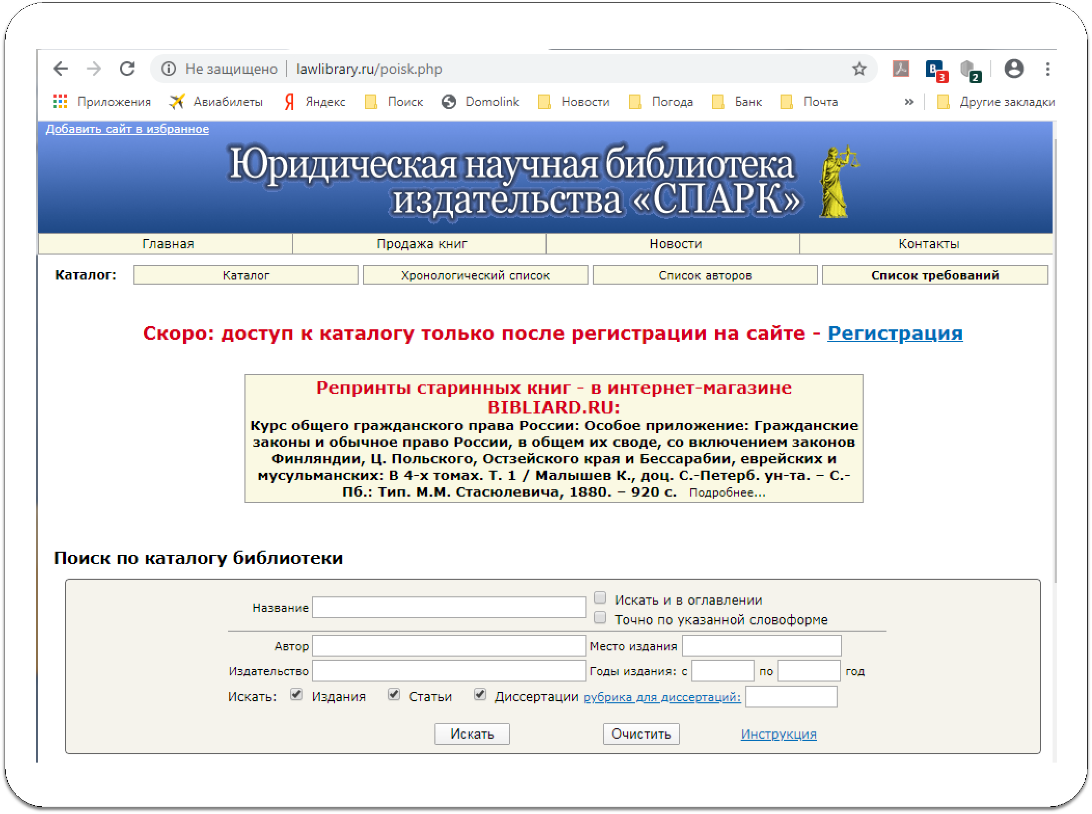Bookmark this page with the star icon
Image resolution: width=1092 pixels, height=814 pixels.
click(859, 69)
